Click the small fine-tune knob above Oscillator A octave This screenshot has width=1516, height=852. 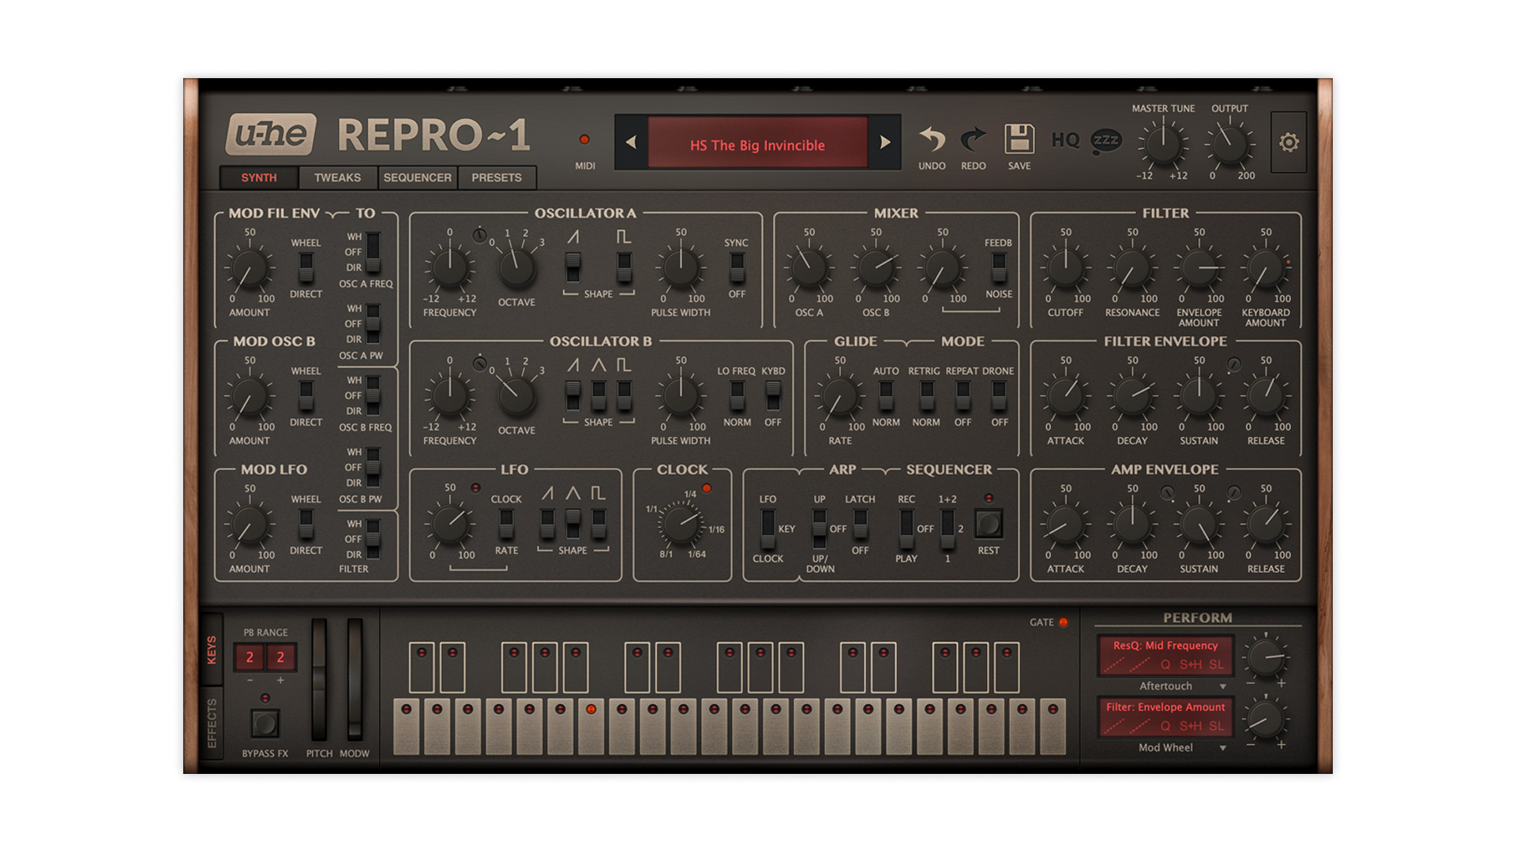(x=479, y=235)
